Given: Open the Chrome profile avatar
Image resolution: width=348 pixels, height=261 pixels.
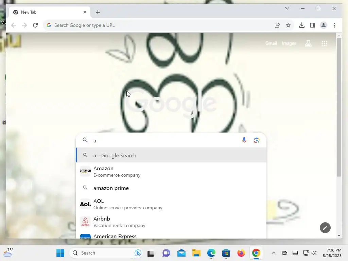Looking at the screenshot, I should pos(324,25).
